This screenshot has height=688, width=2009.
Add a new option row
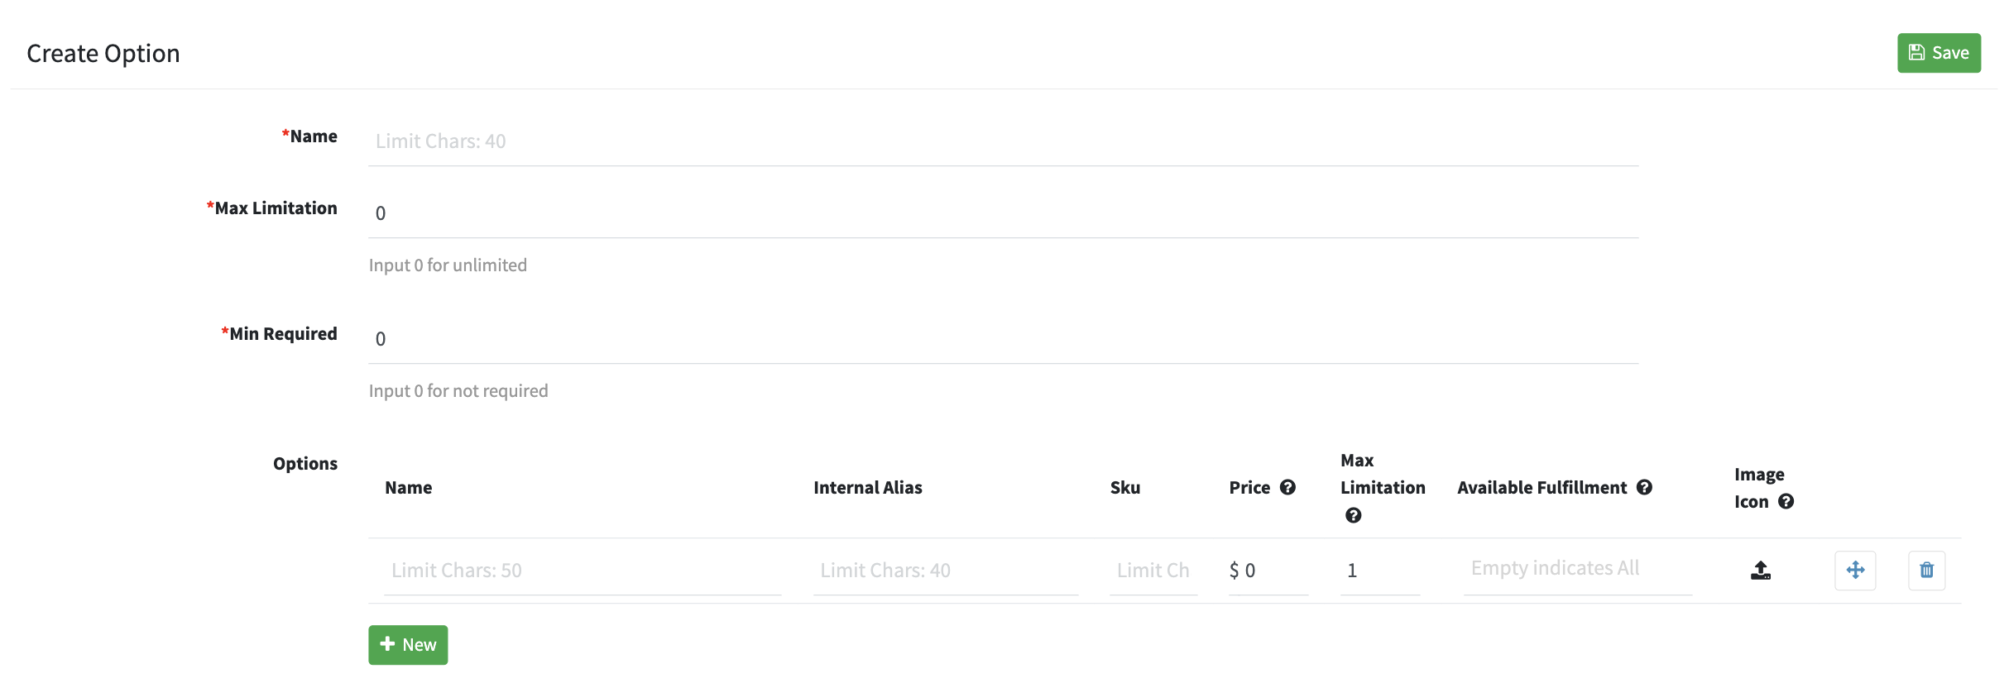[x=408, y=645]
